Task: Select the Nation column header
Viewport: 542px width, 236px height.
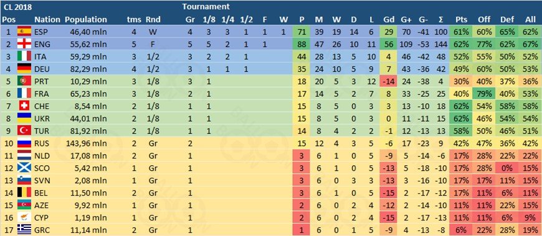Action: click(x=47, y=20)
